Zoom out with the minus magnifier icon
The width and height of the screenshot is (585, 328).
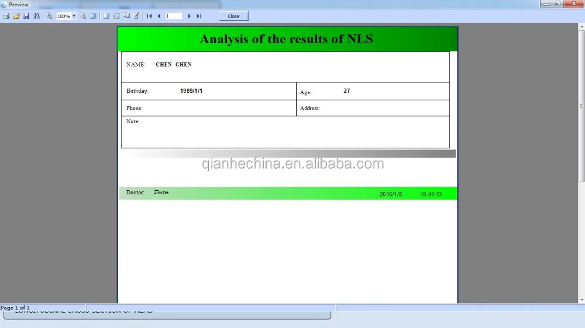pyautogui.click(x=83, y=16)
